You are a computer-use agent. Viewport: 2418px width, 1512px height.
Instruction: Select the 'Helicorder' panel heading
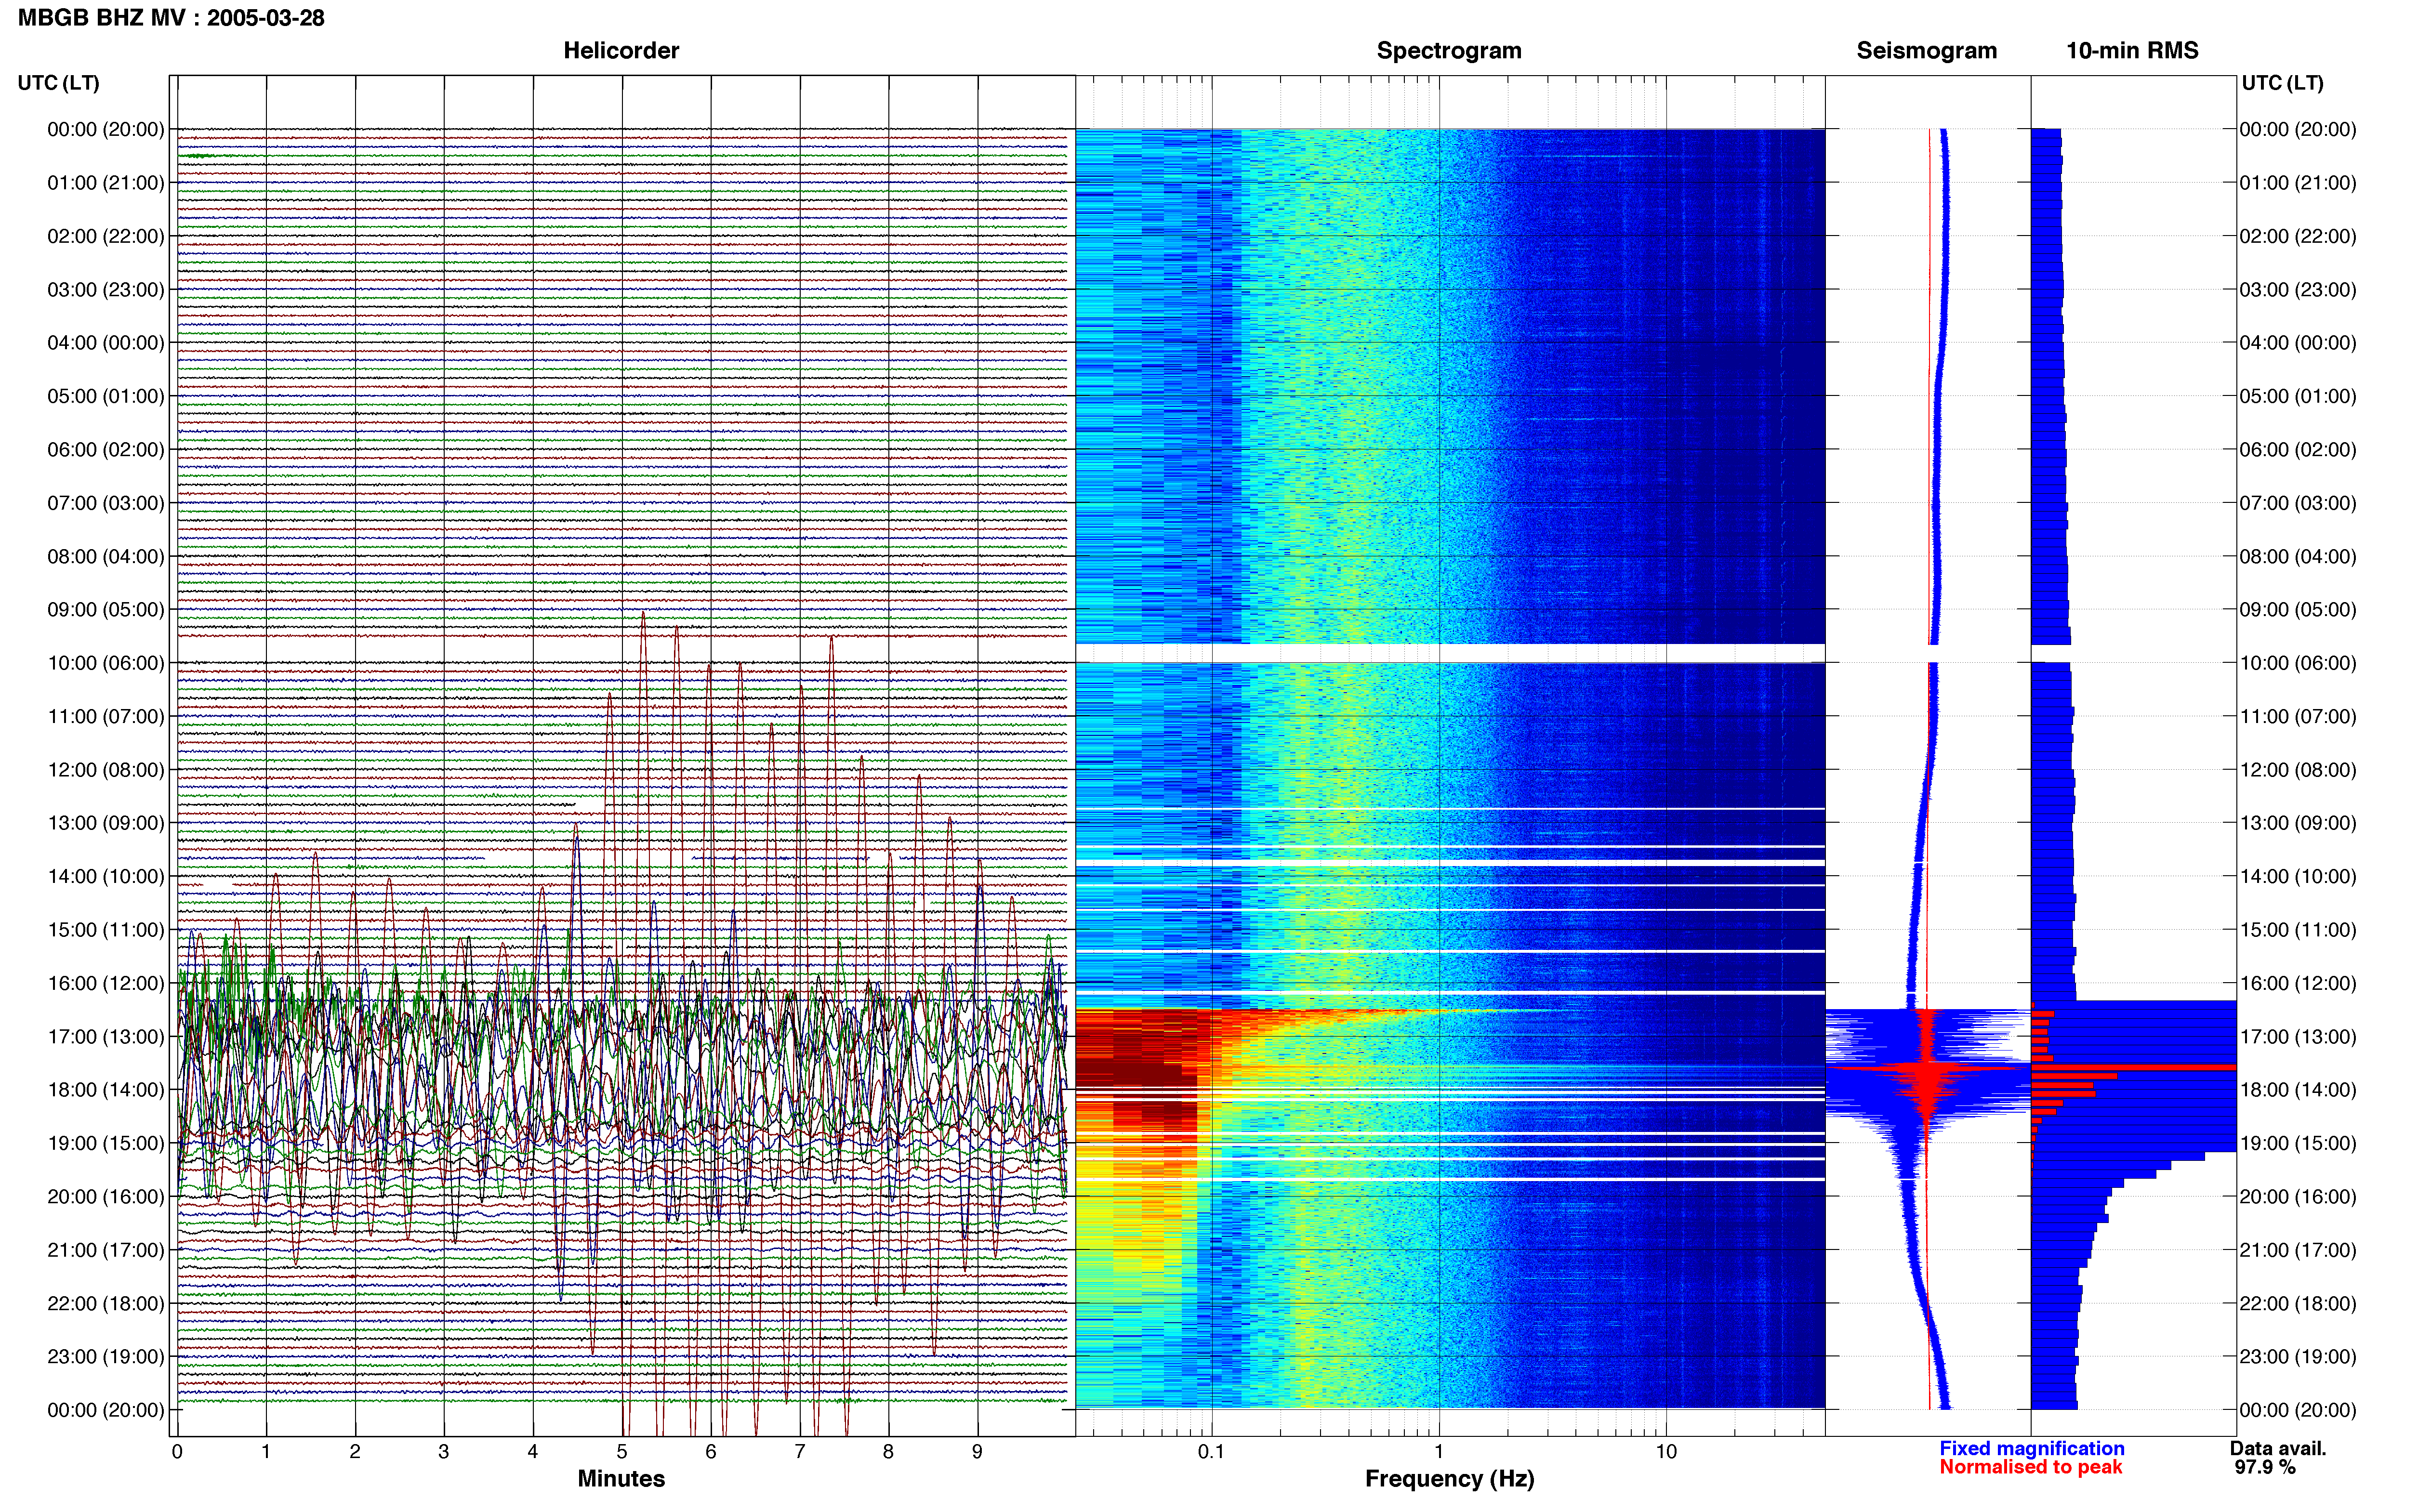621,50
